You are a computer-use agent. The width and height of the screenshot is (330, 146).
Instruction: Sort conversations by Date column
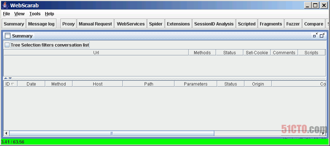pyautogui.click(x=31, y=84)
